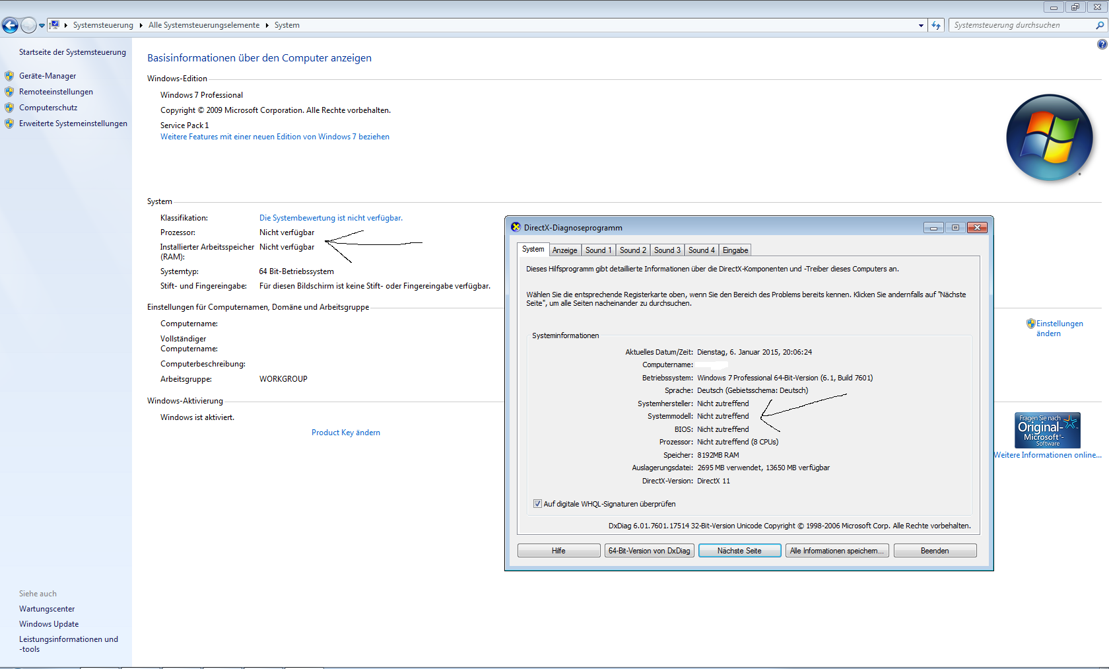This screenshot has height=669, width=1109.
Task: Click the Hilfe button in DirectX dialog
Action: click(558, 551)
